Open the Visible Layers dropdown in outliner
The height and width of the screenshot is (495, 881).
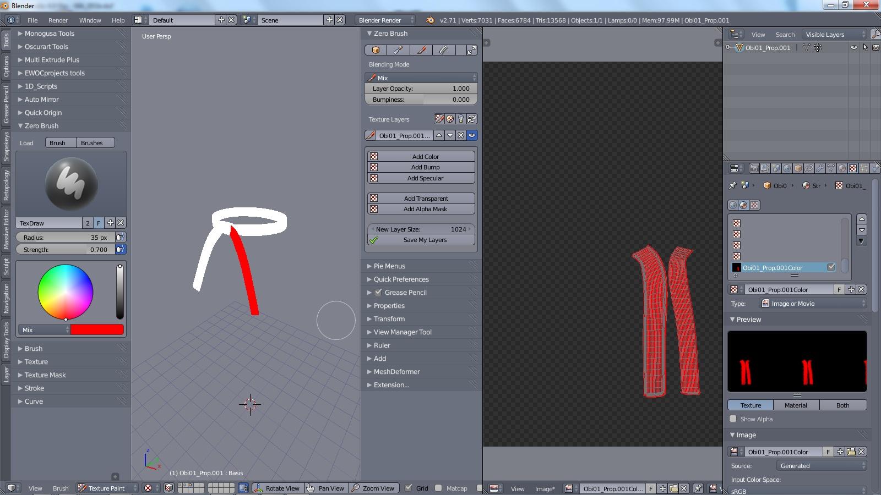834,34
